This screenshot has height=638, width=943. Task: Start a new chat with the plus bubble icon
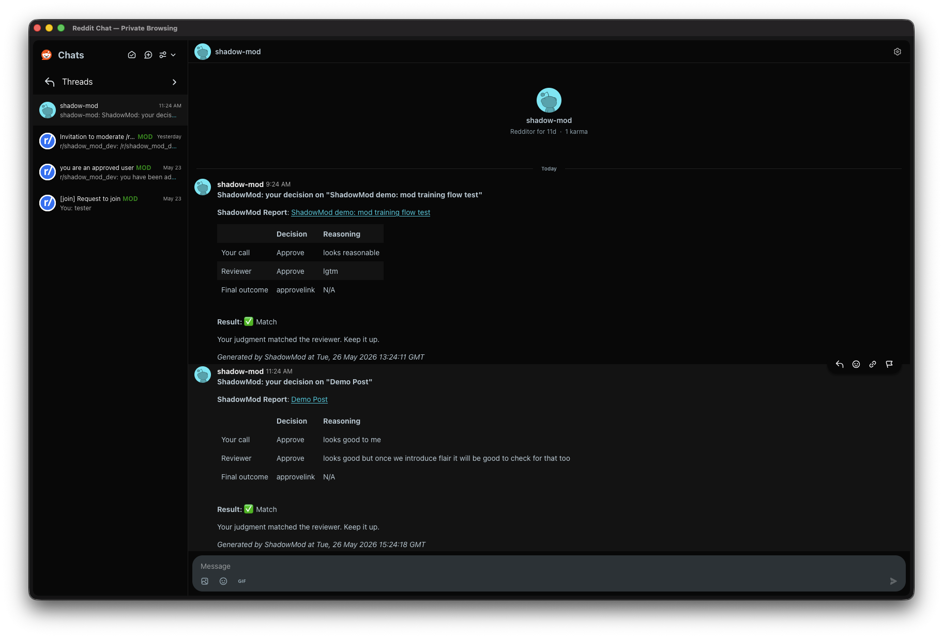pyautogui.click(x=148, y=55)
